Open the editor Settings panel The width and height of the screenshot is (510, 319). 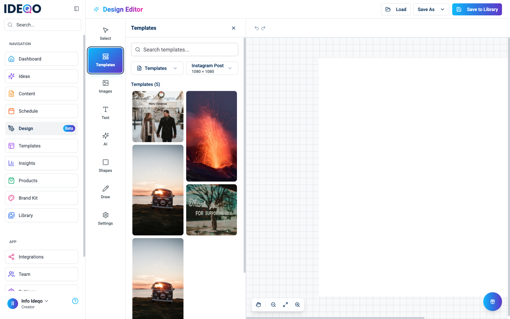coord(105,218)
